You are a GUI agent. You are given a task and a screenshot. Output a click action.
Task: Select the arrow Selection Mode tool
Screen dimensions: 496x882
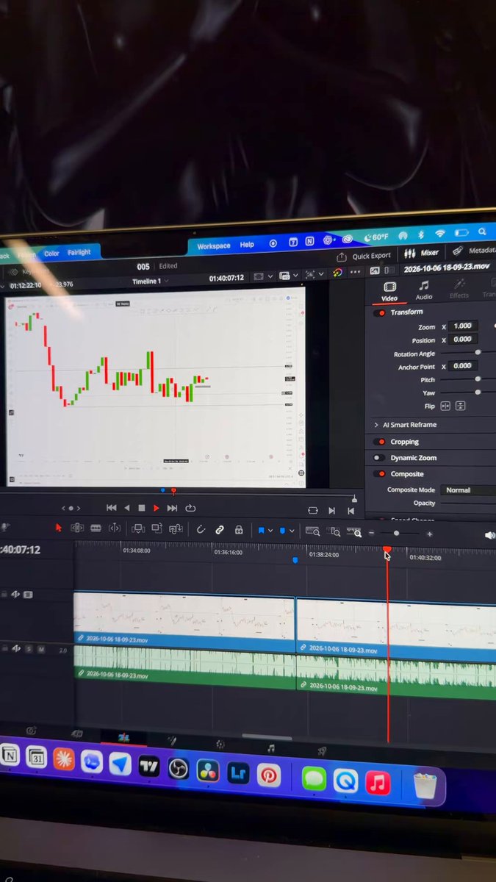pos(60,528)
